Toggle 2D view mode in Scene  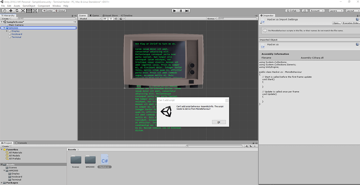point(105,19)
